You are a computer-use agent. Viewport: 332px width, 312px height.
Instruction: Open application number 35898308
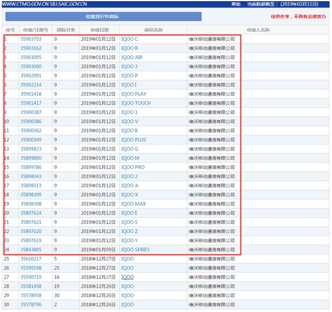pos(31,204)
